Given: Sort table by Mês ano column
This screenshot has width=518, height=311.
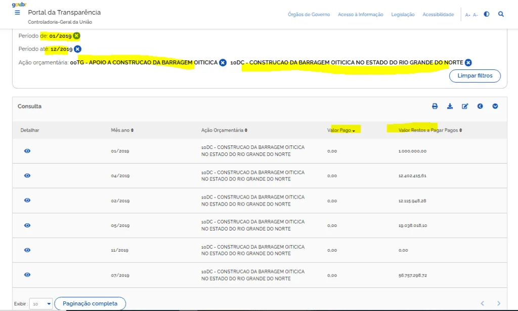Looking at the screenshot, I should (x=122, y=130).
